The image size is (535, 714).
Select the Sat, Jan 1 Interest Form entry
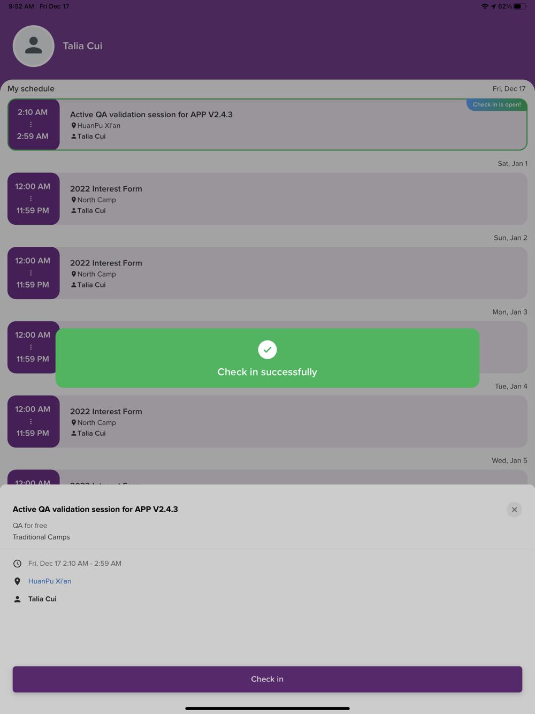tap(267, 199)
